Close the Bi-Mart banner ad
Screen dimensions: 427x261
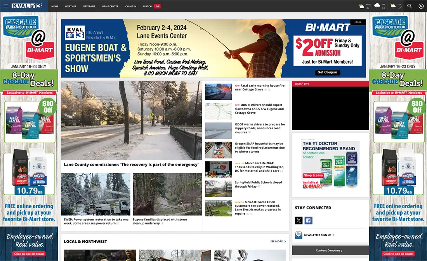click(x=358, y=22)
